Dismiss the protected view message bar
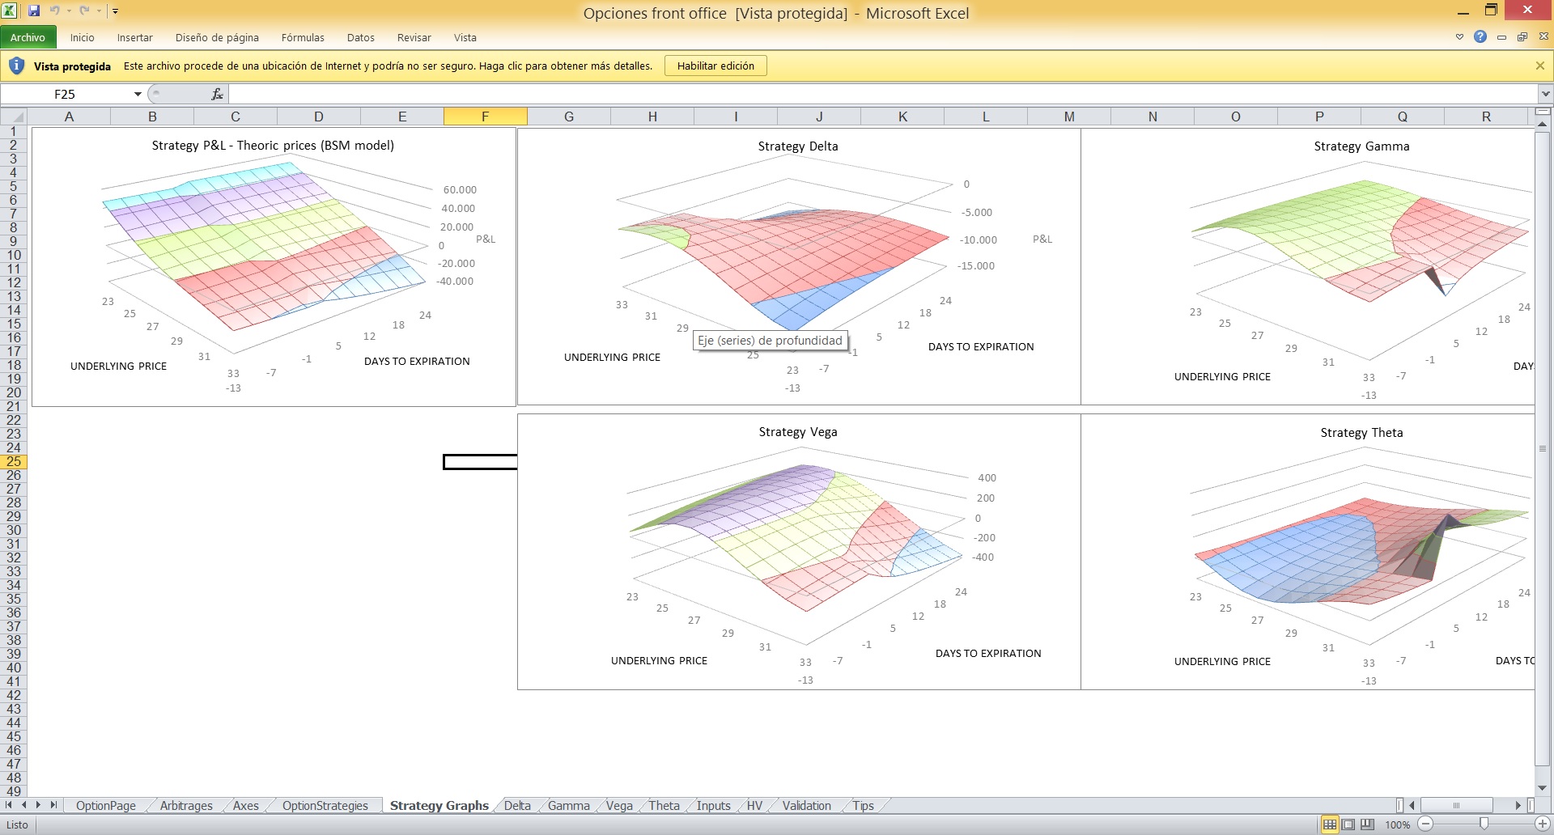 point(1539,66)
